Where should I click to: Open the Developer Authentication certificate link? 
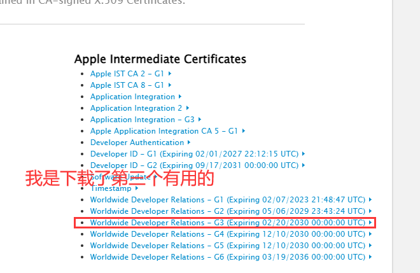pyautogui.click(x=141, y=143)
